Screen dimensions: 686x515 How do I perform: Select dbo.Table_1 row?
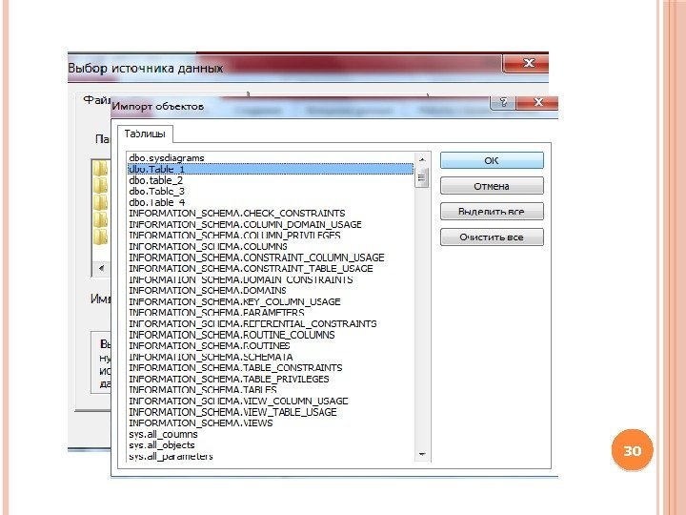pos(271,169)
